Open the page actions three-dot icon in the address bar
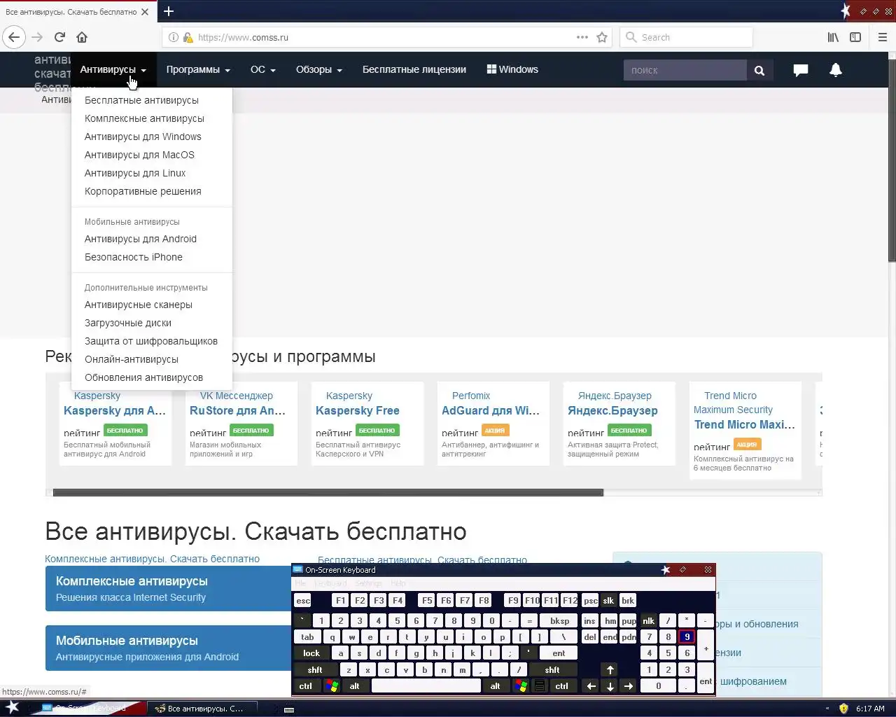The width and height of the screenshot is (896, 717). point(582,37)
